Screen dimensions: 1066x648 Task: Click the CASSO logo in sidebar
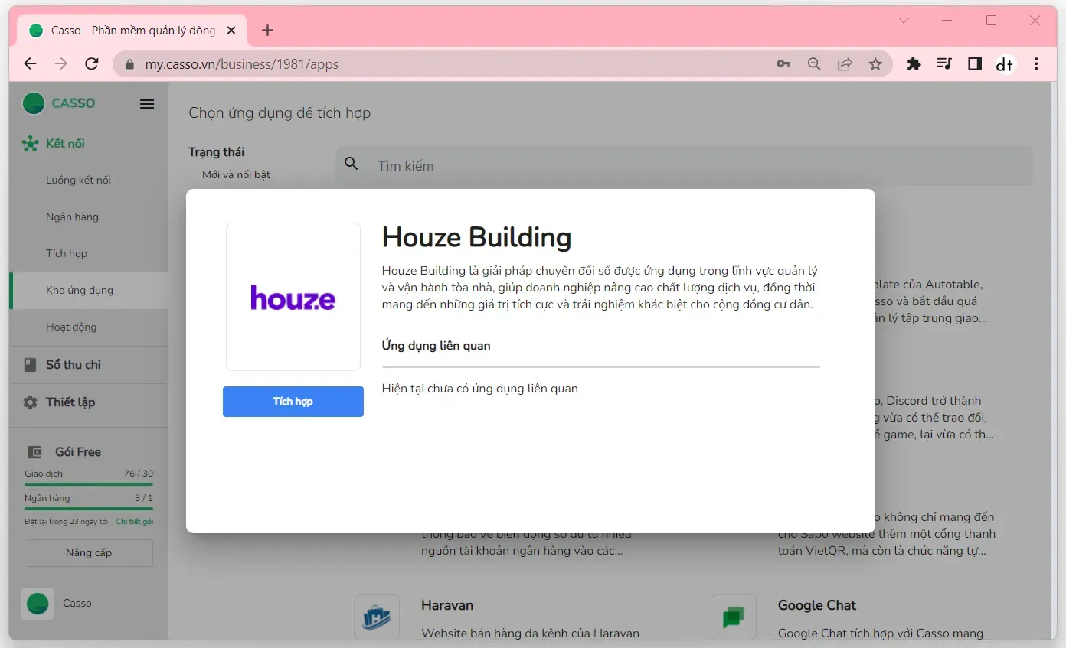point(59,103)
